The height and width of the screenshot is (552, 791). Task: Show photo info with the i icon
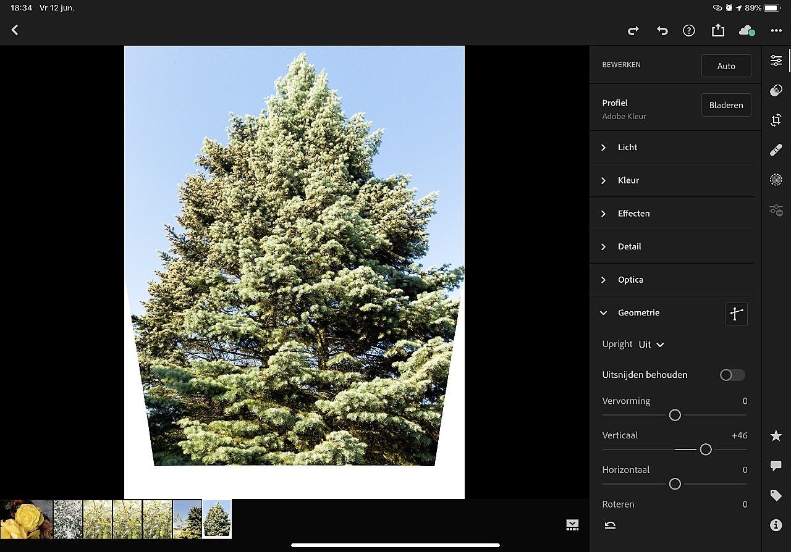(x=776, y=525)
